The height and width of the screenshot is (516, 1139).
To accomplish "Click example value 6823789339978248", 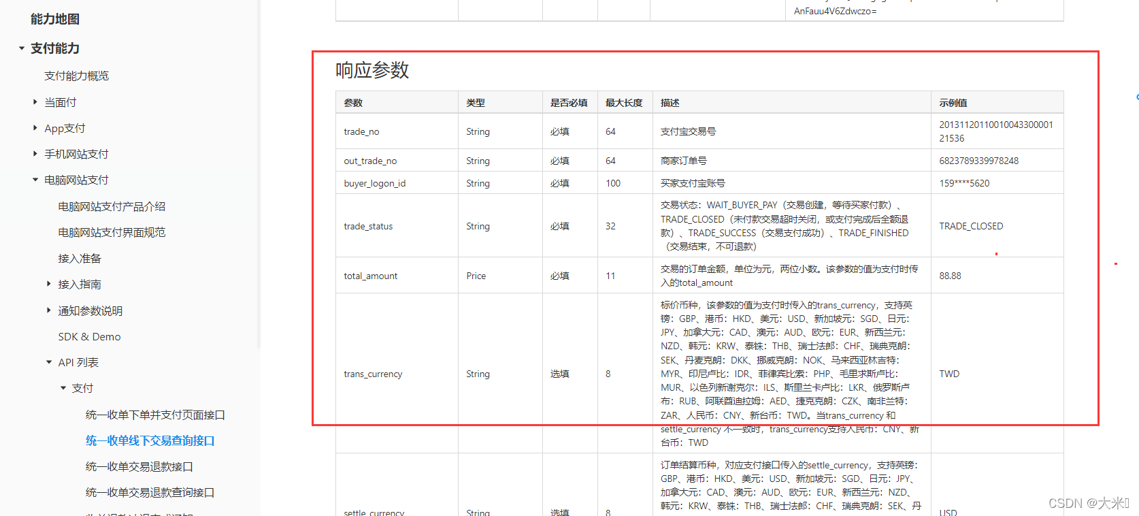I will point(978,161).
